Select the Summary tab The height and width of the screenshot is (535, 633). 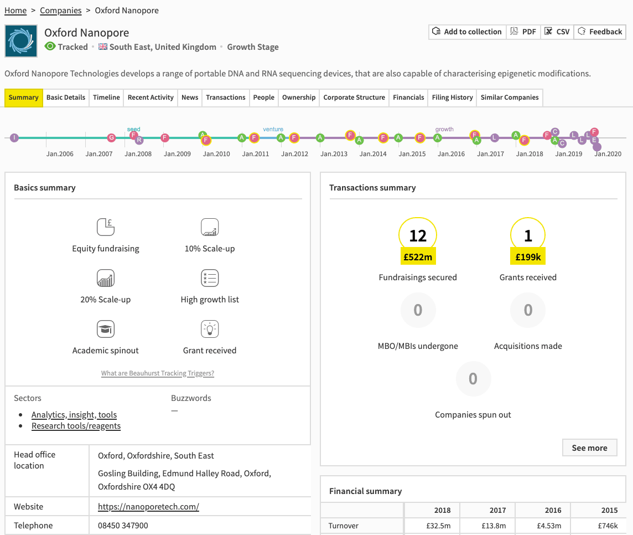point(23,97)
